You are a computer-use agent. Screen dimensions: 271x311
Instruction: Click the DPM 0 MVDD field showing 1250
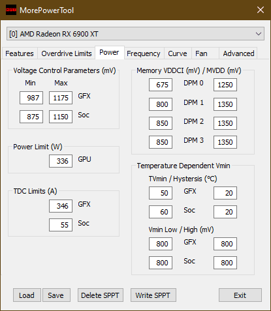pos(225,85)
